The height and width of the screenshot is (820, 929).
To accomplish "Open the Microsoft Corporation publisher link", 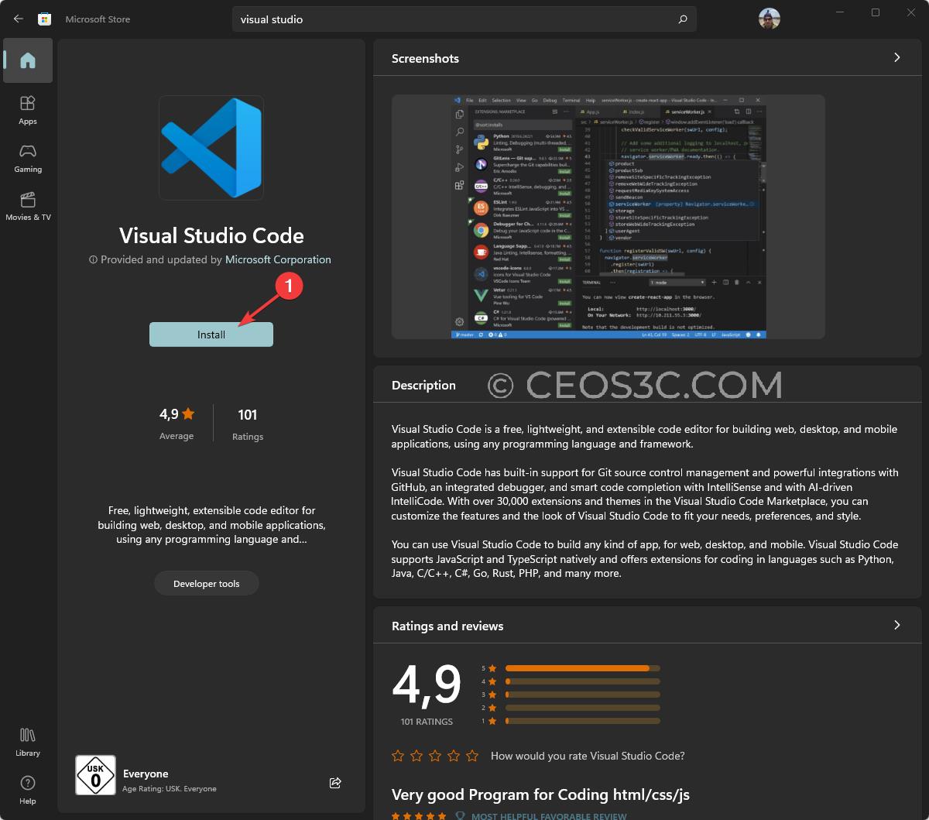I will click(x=278, y=259).
